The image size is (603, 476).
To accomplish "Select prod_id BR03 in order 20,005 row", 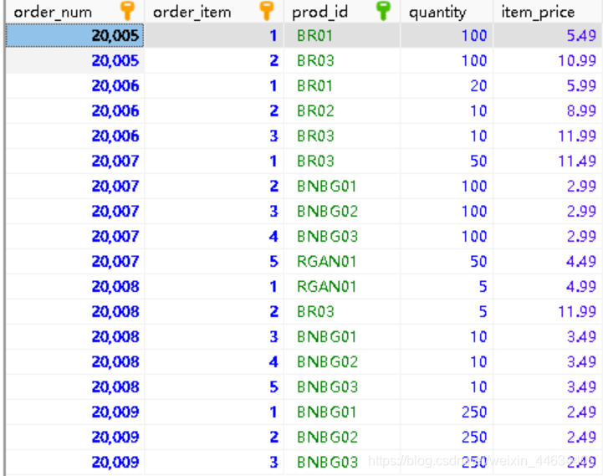I will click(342, 60).
